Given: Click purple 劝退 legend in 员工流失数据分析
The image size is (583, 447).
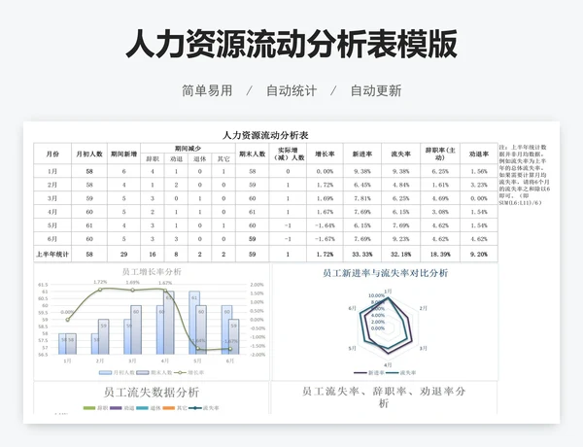Looking at the screenshot, I should (122, 408).
